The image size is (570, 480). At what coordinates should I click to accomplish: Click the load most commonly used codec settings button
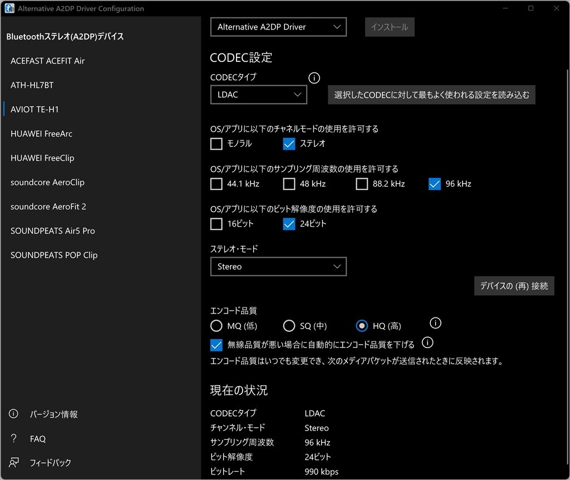[x=431, y=95]
